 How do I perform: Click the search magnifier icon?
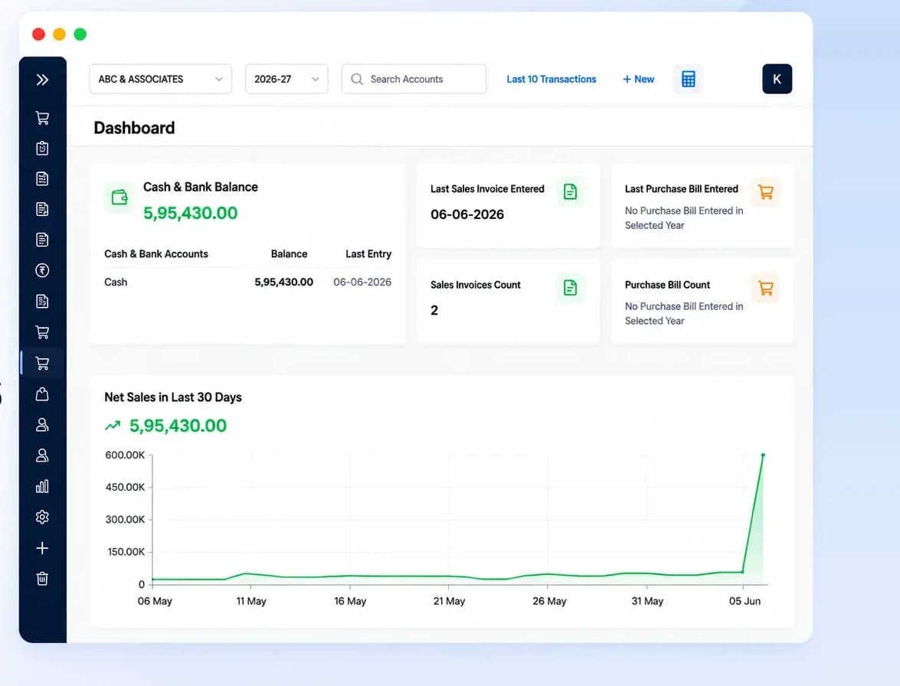coord(356,79)
